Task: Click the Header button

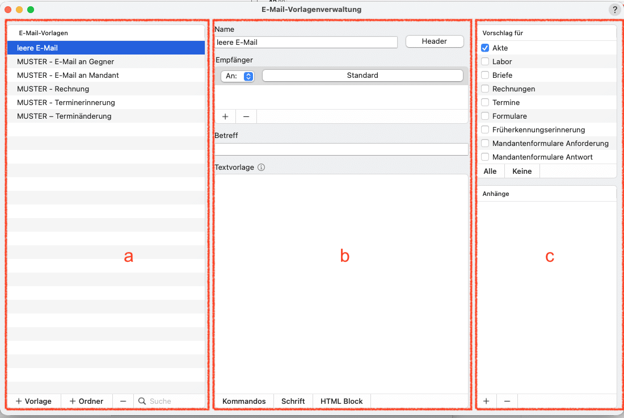Action: (435, 41)
